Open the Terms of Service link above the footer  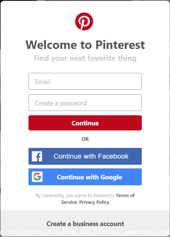pyautogui.click(x=126, y=195)
